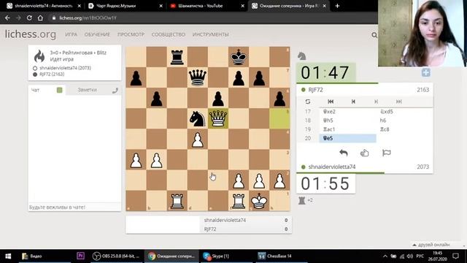
Task: Select black's move h6 in move list
Action: 404,121
